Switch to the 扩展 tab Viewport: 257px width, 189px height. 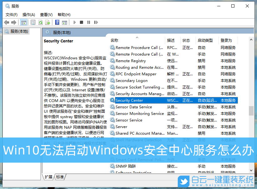click(49, 177)
